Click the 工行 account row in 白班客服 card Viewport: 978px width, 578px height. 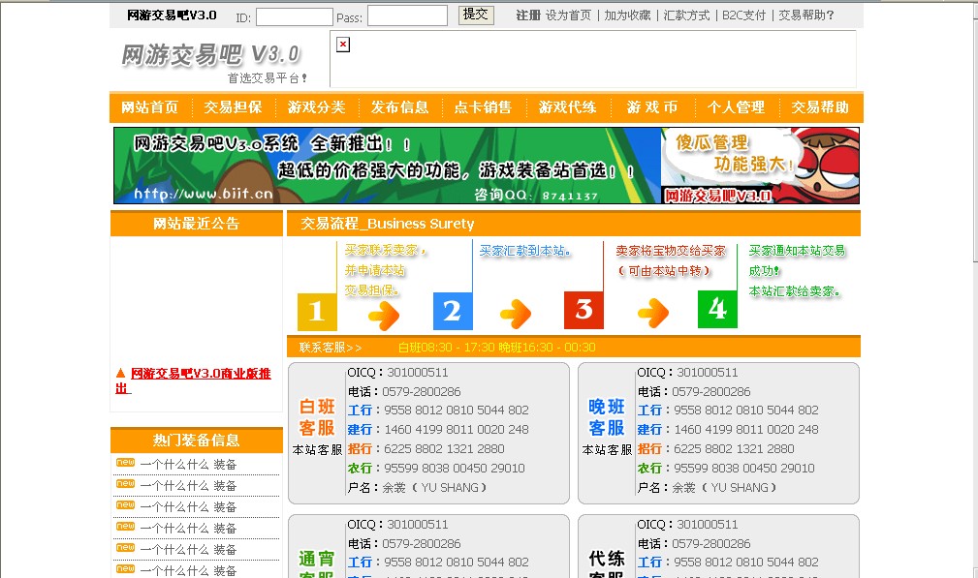[438, 411]
